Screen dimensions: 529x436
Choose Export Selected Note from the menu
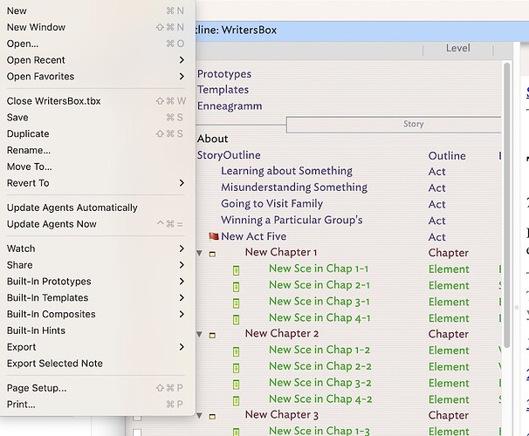[55, 364]
